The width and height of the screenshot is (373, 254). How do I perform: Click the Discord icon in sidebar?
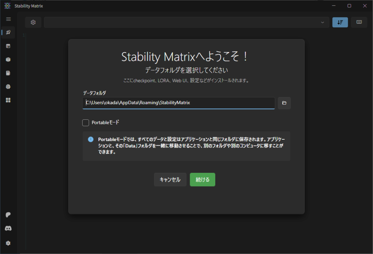pyautogui.click(x=8, y=228)
